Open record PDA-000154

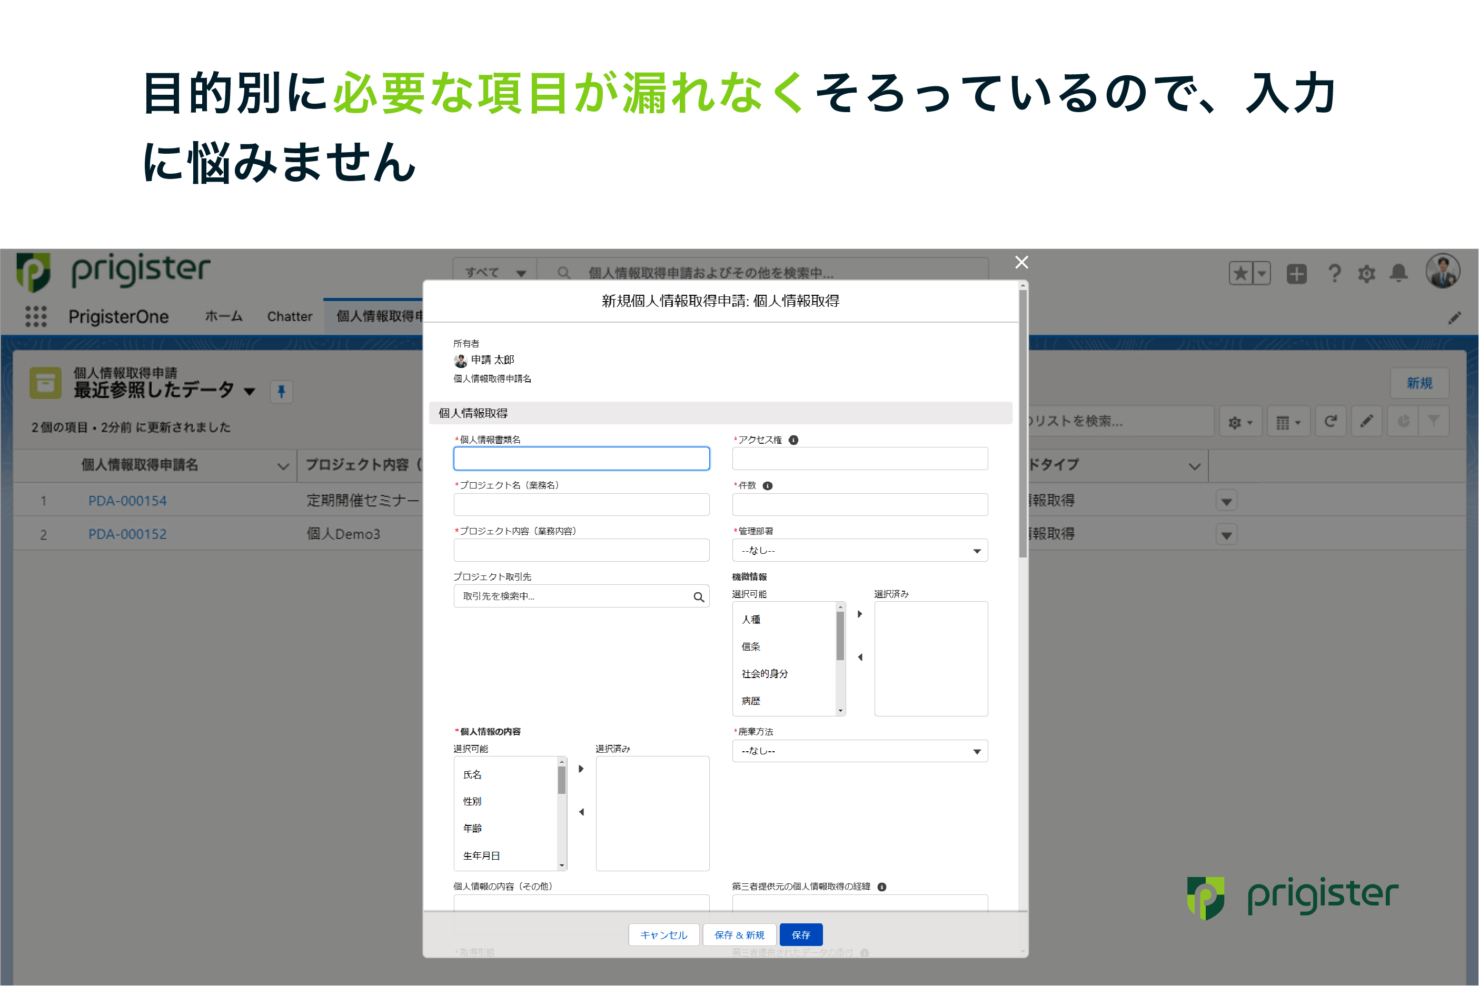click(x=127, y=501)
